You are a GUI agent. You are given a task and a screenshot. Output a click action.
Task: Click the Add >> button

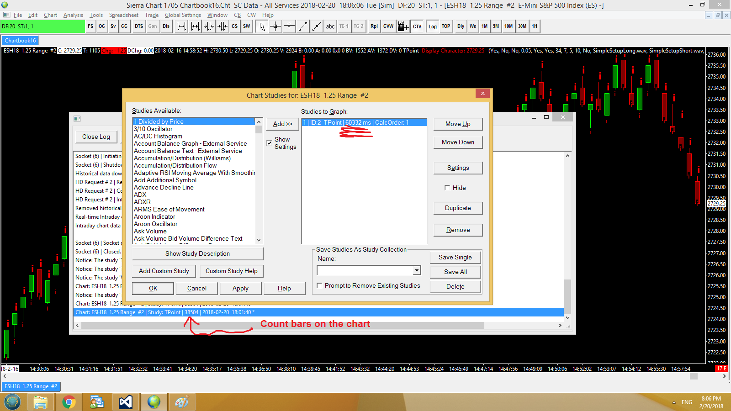coord(283,124)
